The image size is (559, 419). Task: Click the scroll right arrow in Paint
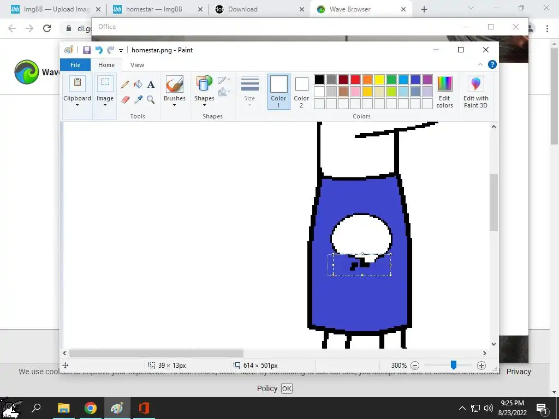click(x=485, y=353)
